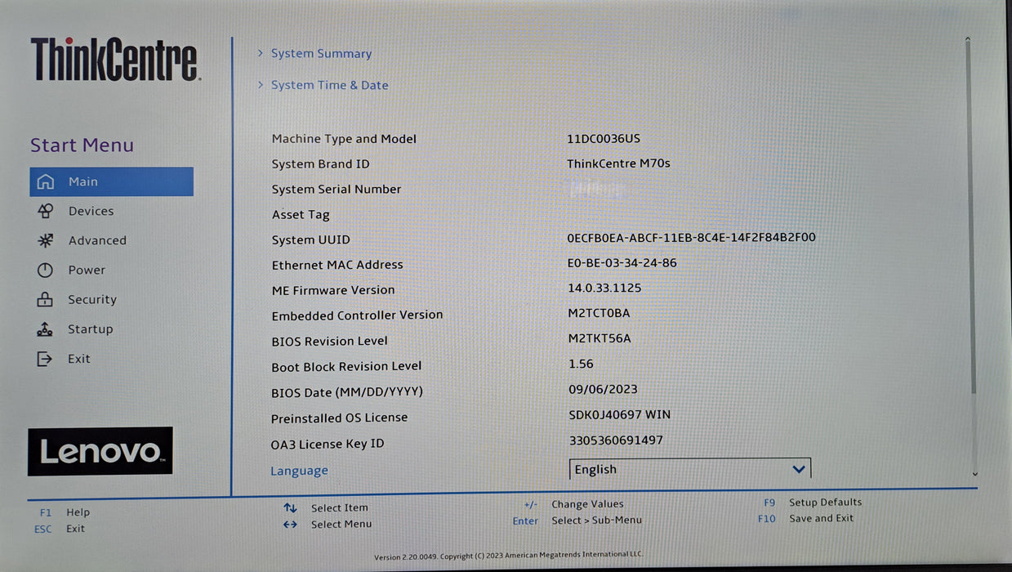Click the +/- Change Values hint
The image size is (1012, 572).
click(573, 504)
